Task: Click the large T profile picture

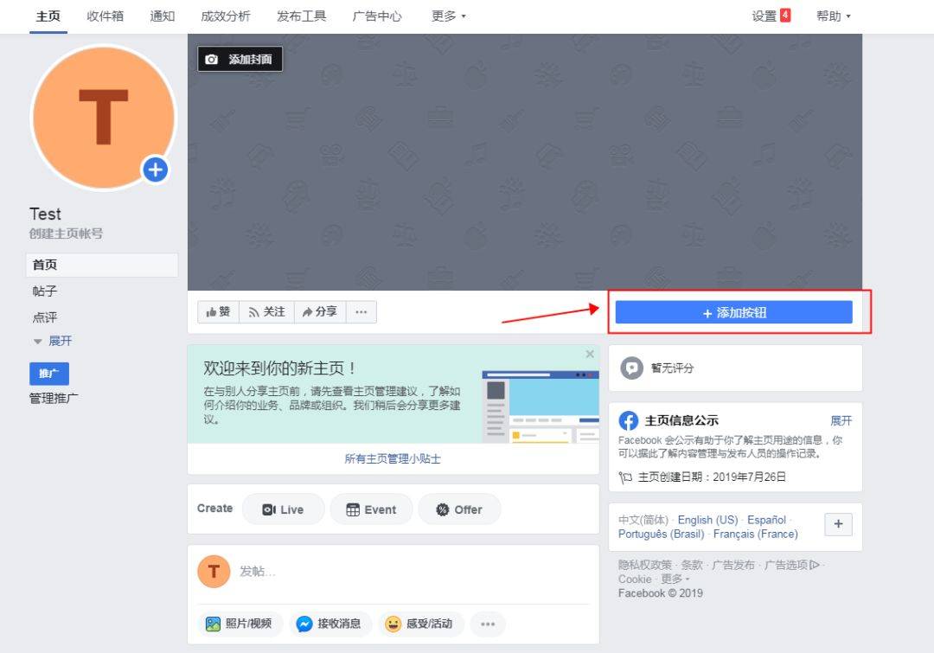Action: [x=104, y=118]
